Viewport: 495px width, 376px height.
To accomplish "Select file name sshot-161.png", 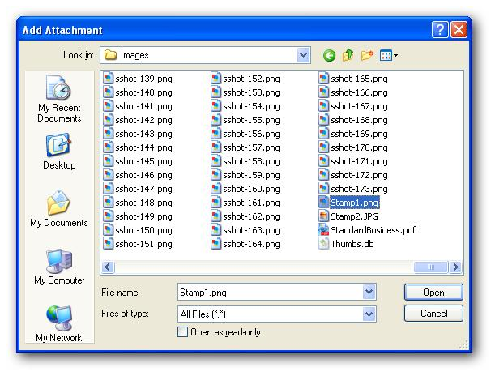I will click(x=251, y=203).
